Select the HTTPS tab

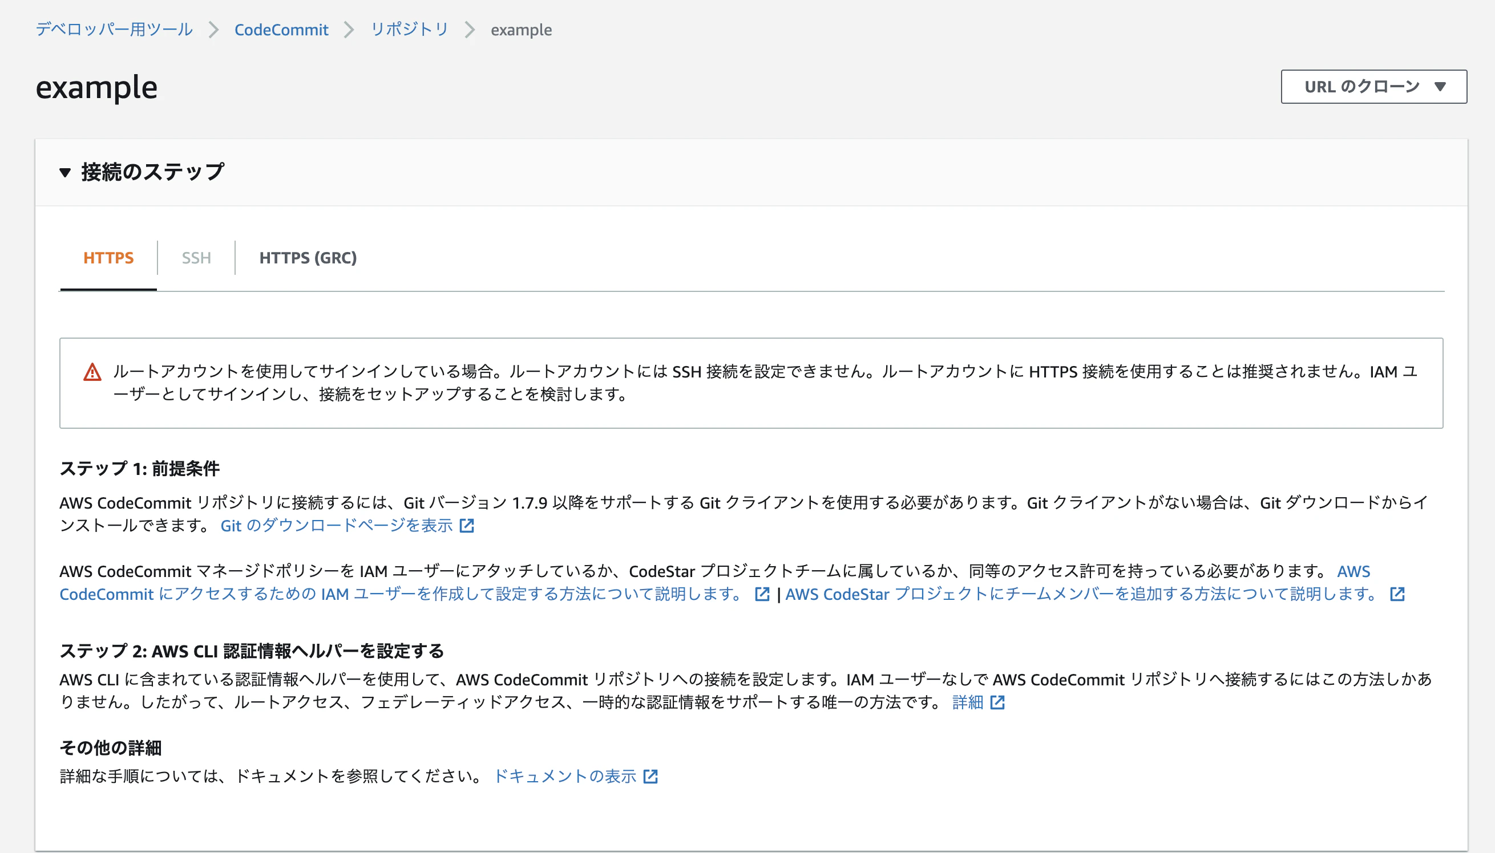click(x=108, y=258)
